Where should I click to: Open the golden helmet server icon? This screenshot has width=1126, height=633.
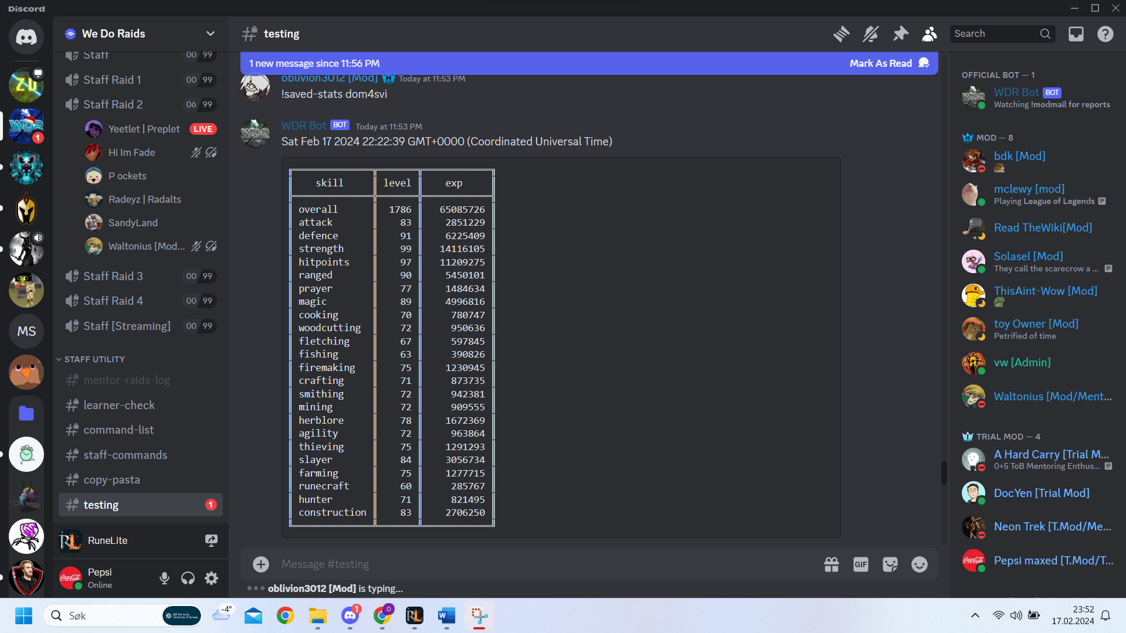coord(26,208)
